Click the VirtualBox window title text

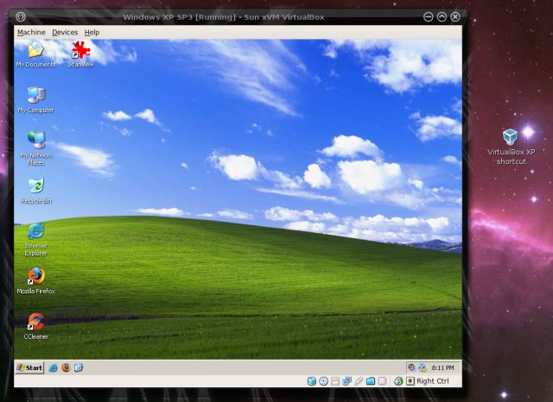(x=224, y=17)
